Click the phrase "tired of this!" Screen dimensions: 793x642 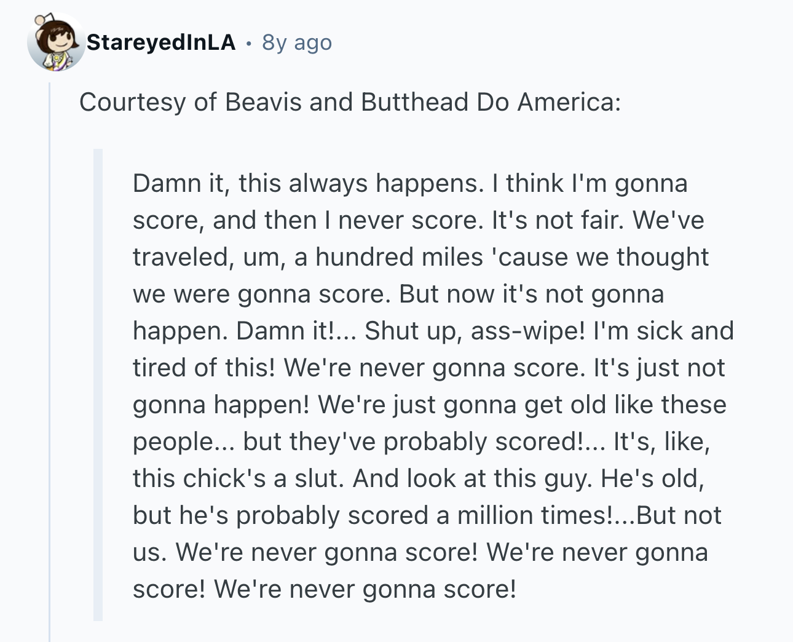coord(203,368)
